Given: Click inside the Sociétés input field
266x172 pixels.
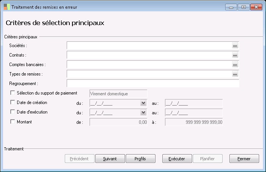Looking at the screenshot, I should click(149, 46).
